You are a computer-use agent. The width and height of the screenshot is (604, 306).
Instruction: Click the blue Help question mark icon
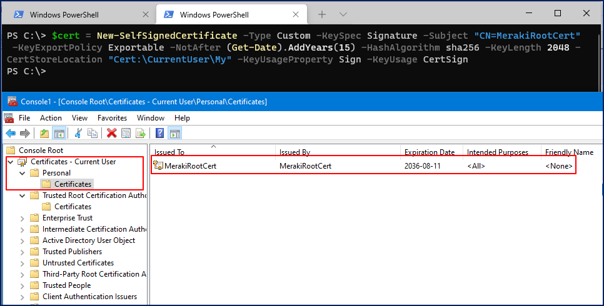(x=160, y=133)
